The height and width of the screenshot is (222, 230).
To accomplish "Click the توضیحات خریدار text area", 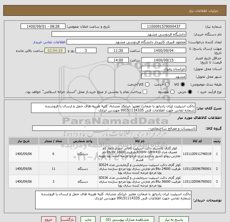I will tap(113, 200).
